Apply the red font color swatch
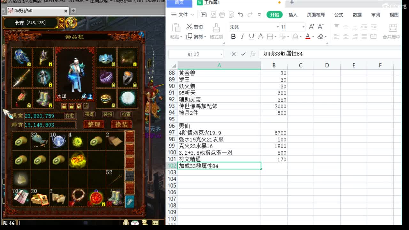Screen dimensions: 409x230 coord(307,36)
